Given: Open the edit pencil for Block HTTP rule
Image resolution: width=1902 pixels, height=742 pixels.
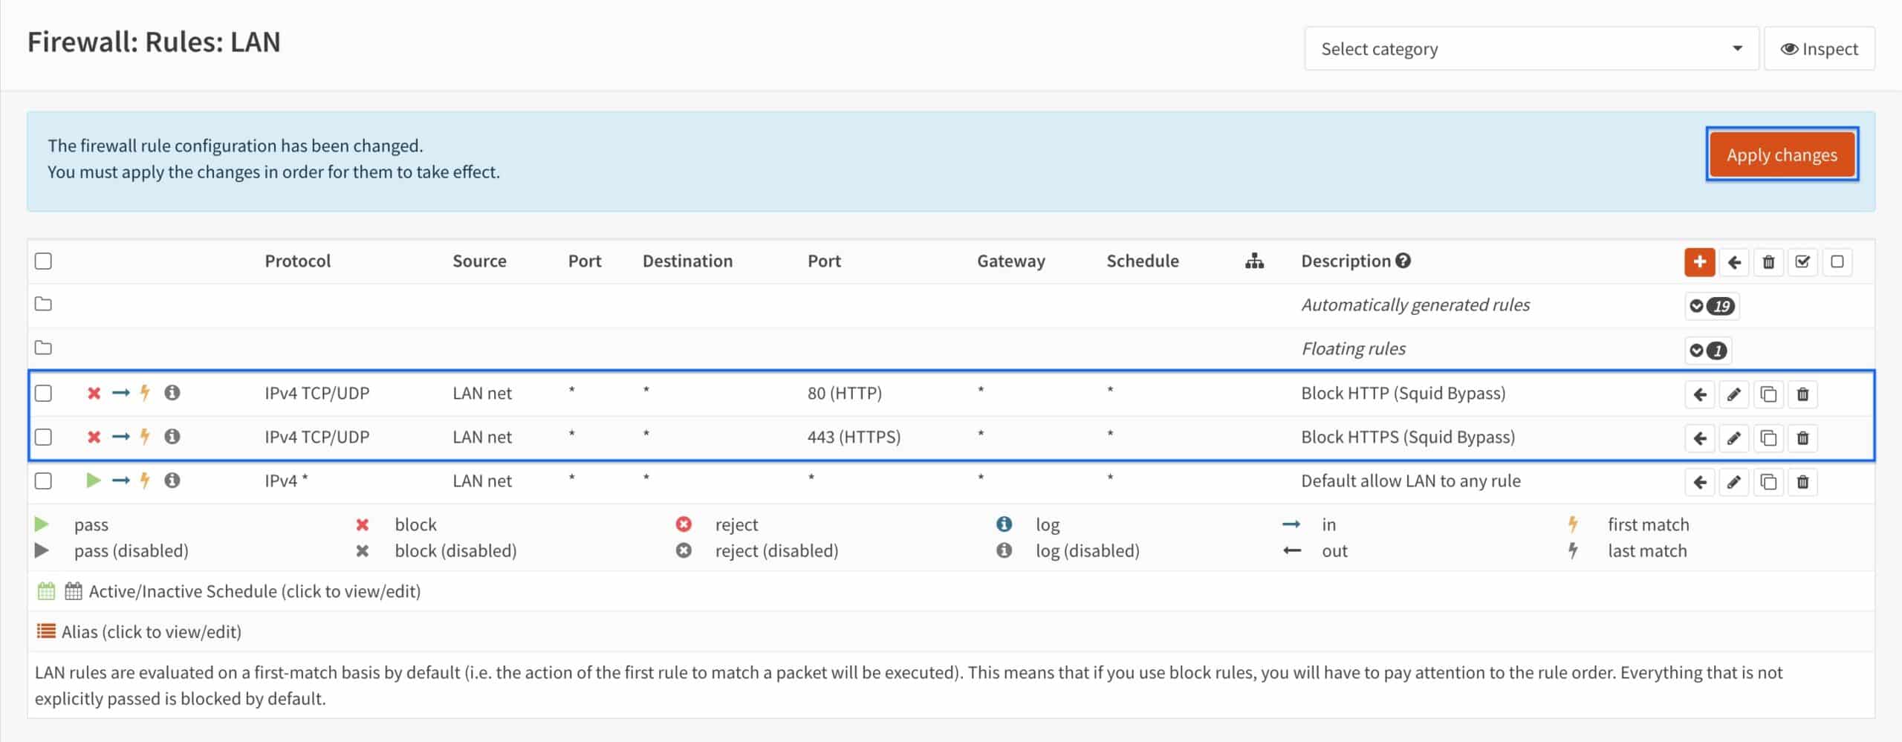Looking at the screenshot, I should [x=1734, y=394].
